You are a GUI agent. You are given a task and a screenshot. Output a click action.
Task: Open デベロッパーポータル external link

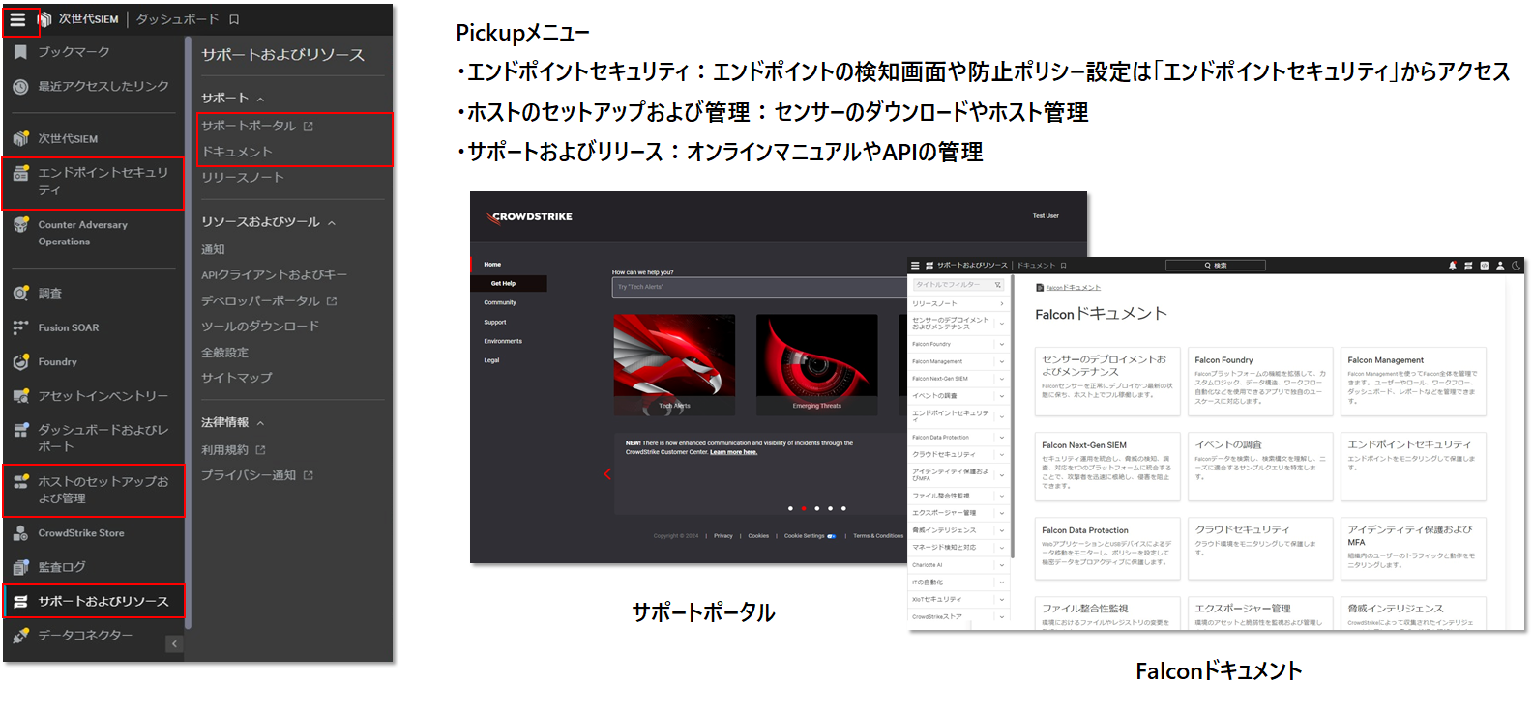(x=269, y=300)
